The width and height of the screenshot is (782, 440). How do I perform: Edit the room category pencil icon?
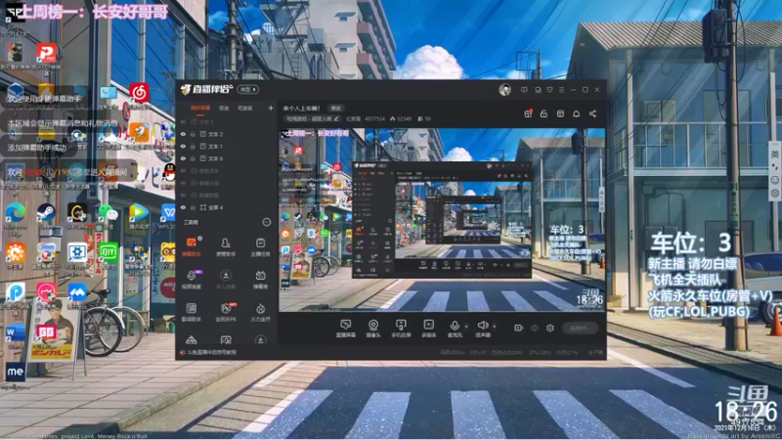tap(336, 118)
